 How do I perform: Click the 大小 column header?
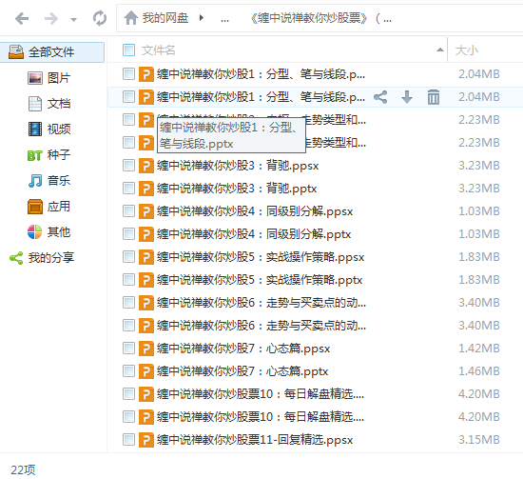click(466, 50)
